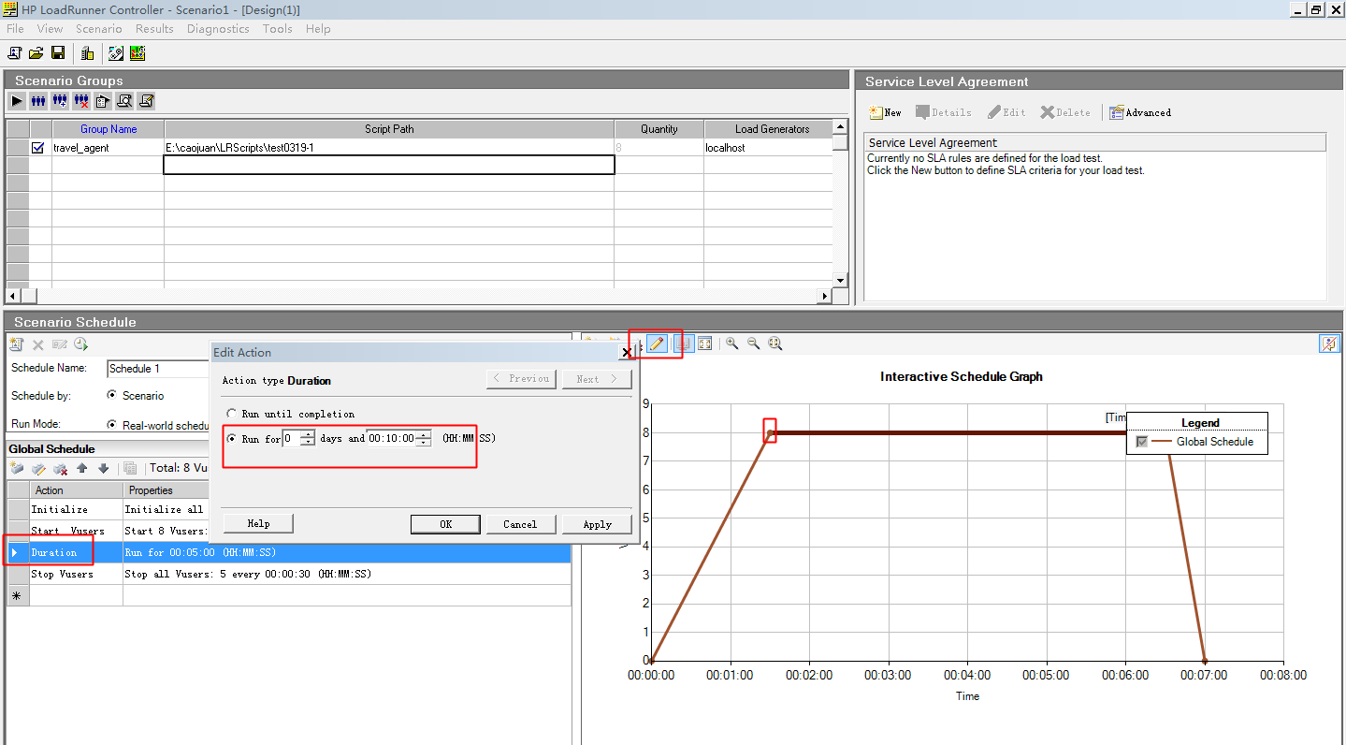The width and height of the screenshot is (1346, 745).
Task: Click the Move Action Down arrow icon
Action: pos(103,468)
